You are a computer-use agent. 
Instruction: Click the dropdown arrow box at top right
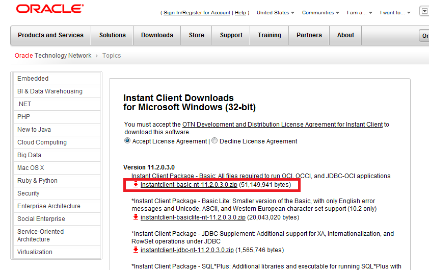424,11
